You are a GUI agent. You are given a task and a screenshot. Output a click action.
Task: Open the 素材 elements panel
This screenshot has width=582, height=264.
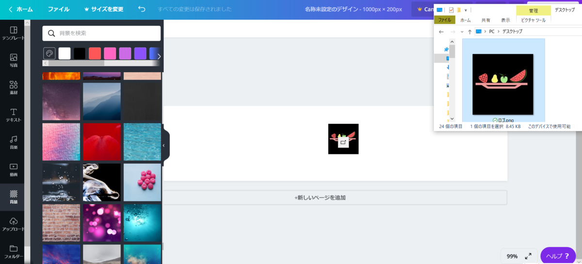coord(14,87)
